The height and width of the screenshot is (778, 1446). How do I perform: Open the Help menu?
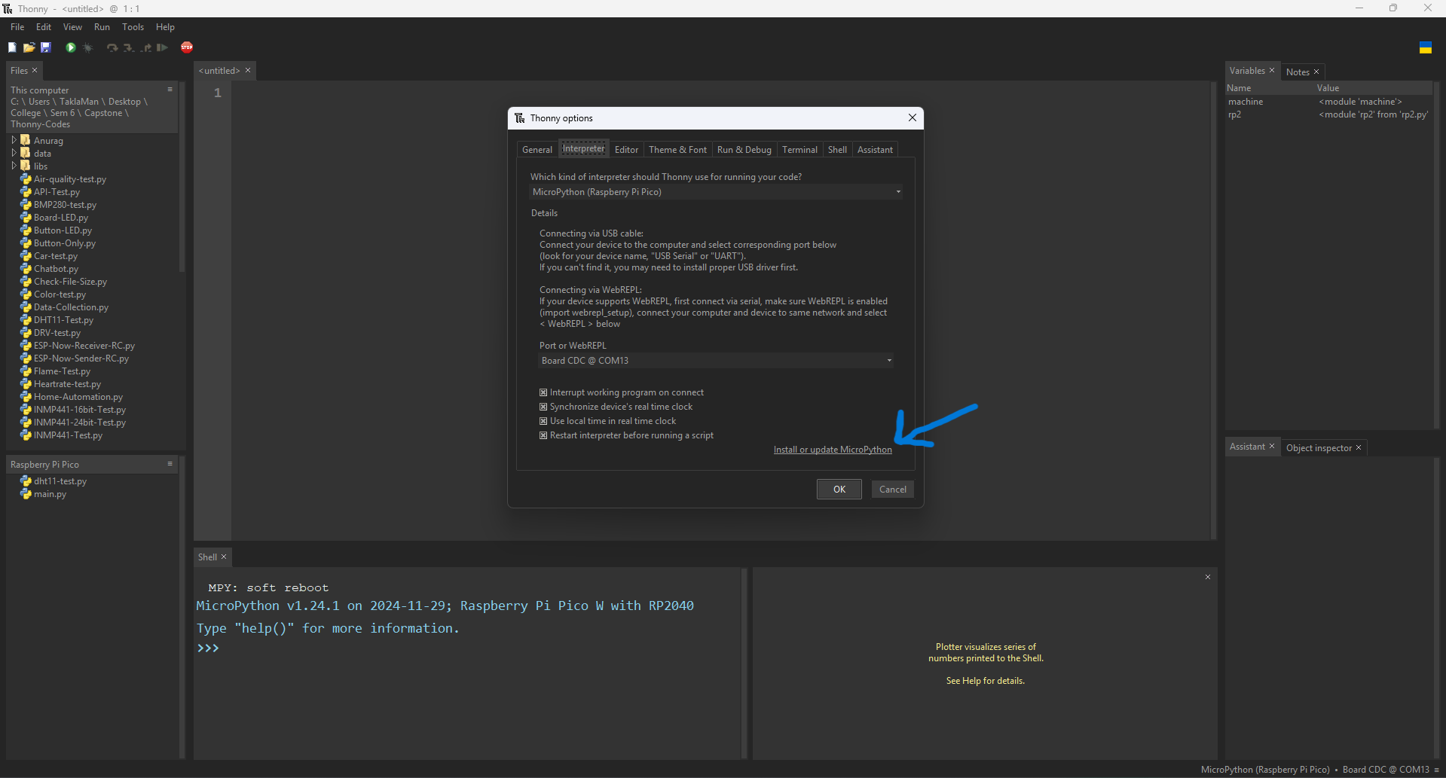tap(165, 27)
